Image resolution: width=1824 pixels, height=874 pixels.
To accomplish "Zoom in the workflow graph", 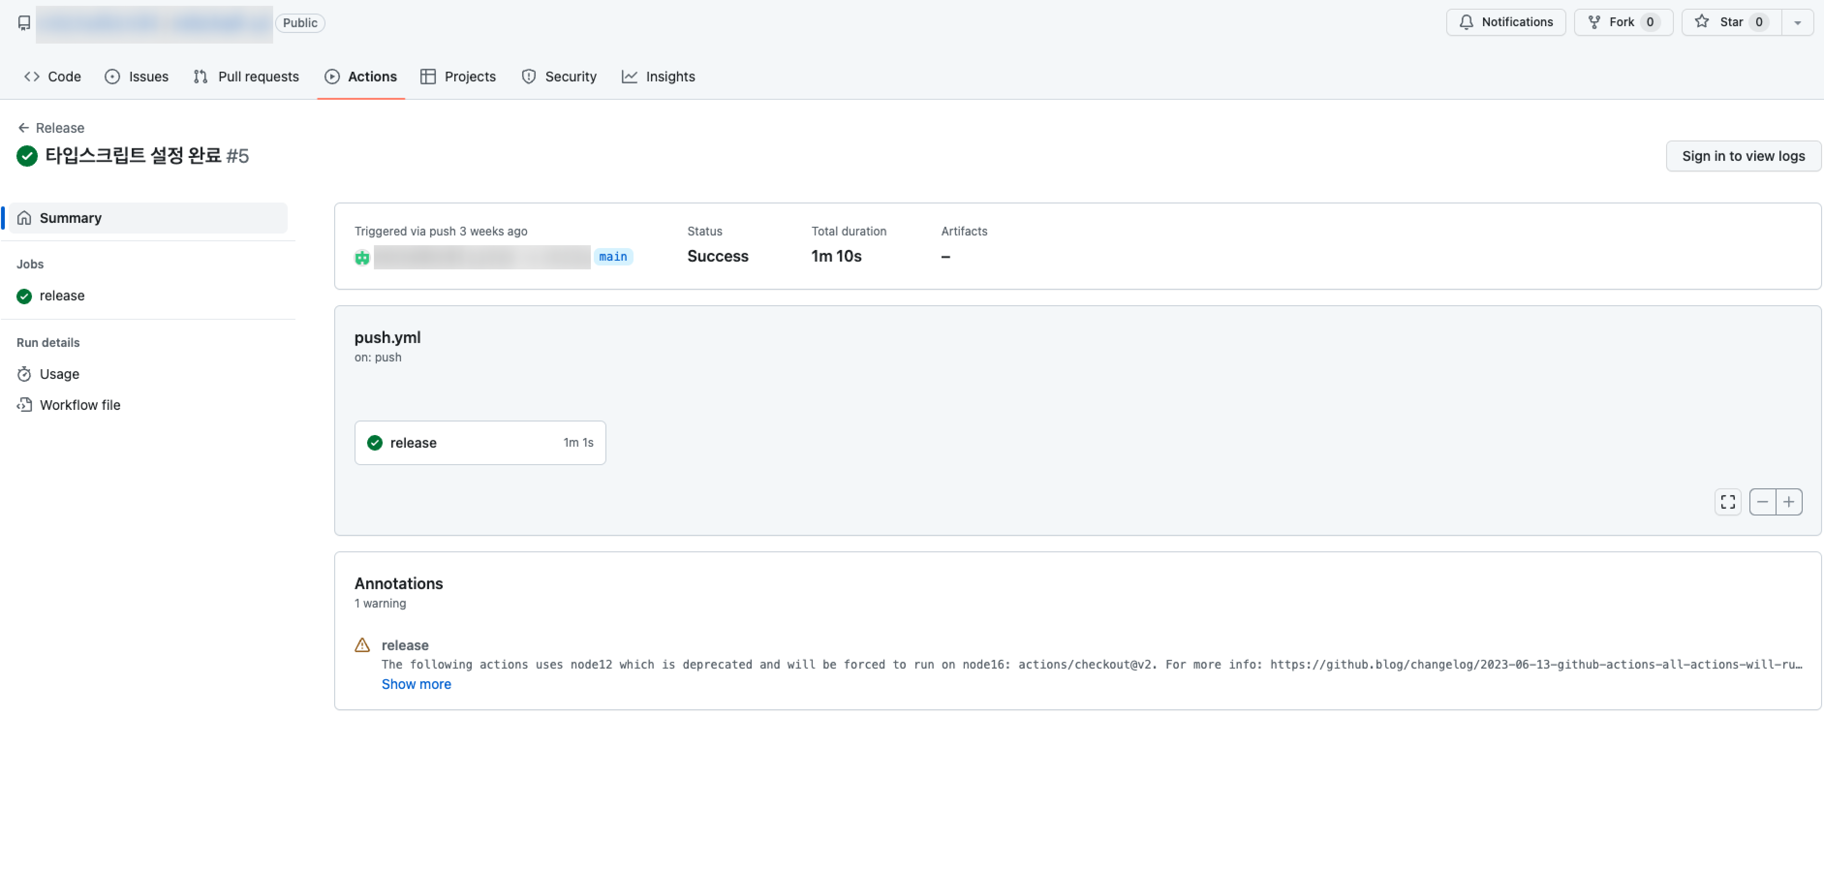I will (x=1788, y=501).
